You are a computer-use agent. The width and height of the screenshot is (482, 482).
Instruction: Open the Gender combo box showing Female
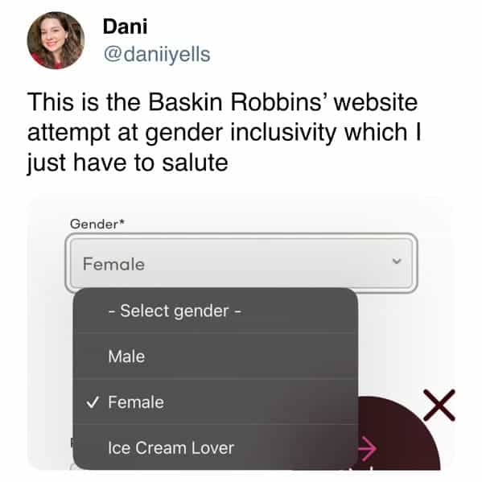pos(241,263)
